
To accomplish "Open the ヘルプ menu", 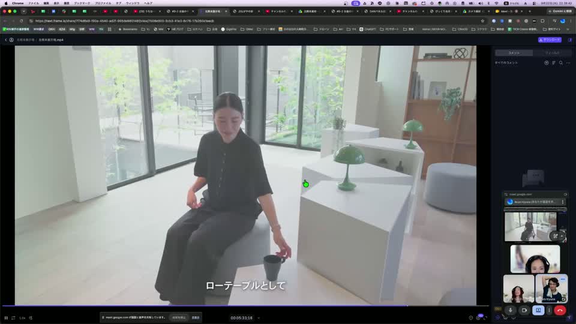I will 148,3.
